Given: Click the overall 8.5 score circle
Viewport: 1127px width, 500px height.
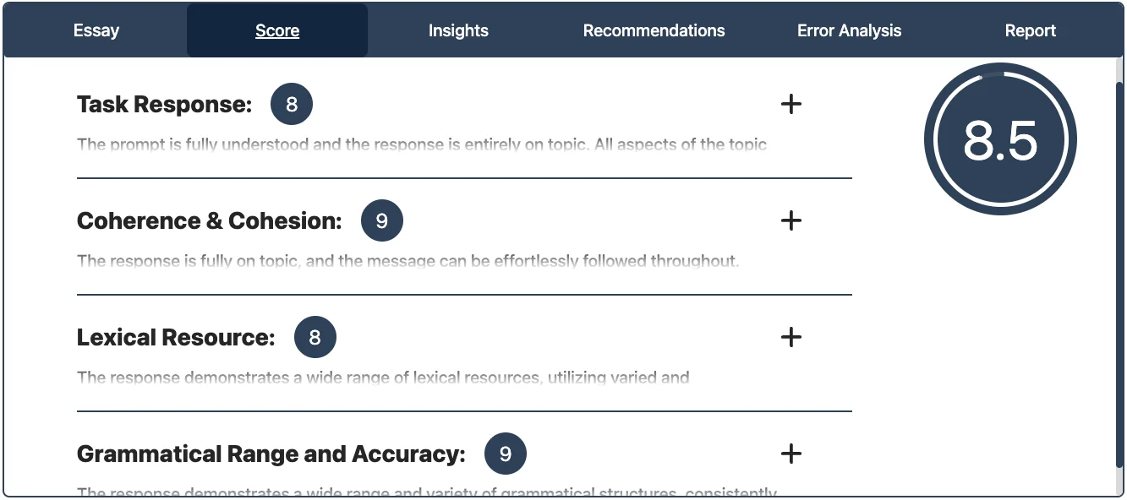Looking at the screenshot, I should pos(1000,139).
